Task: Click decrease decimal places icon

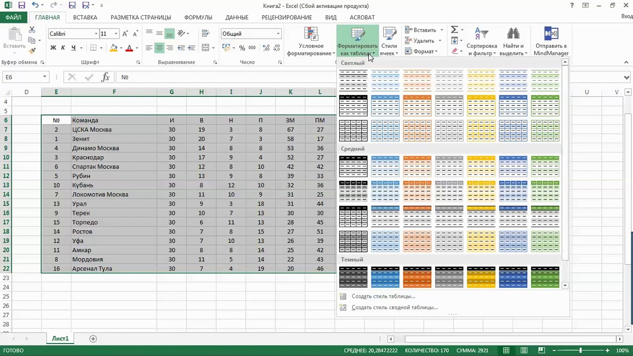Action: pyautogui.click(x=277, y=48)
